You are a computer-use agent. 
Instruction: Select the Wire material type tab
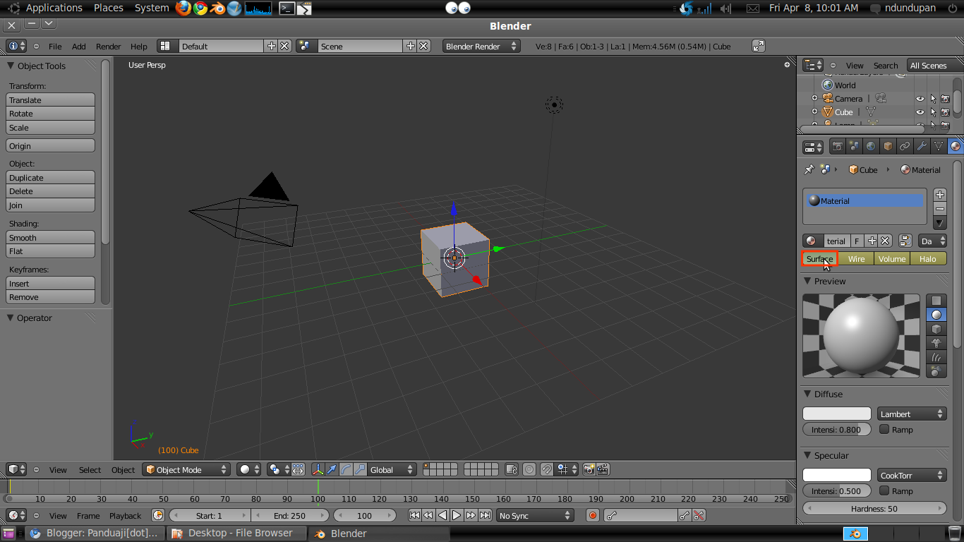[856, 258]
